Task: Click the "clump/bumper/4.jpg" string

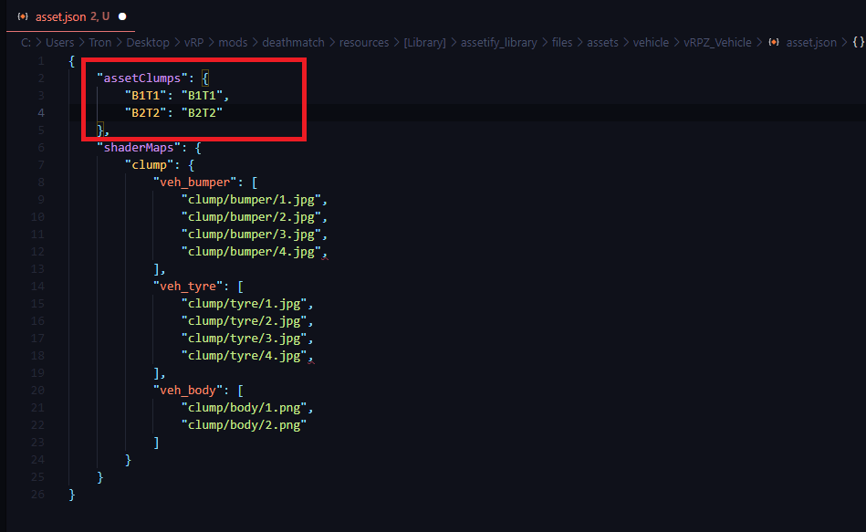Action: pos(251,251)
